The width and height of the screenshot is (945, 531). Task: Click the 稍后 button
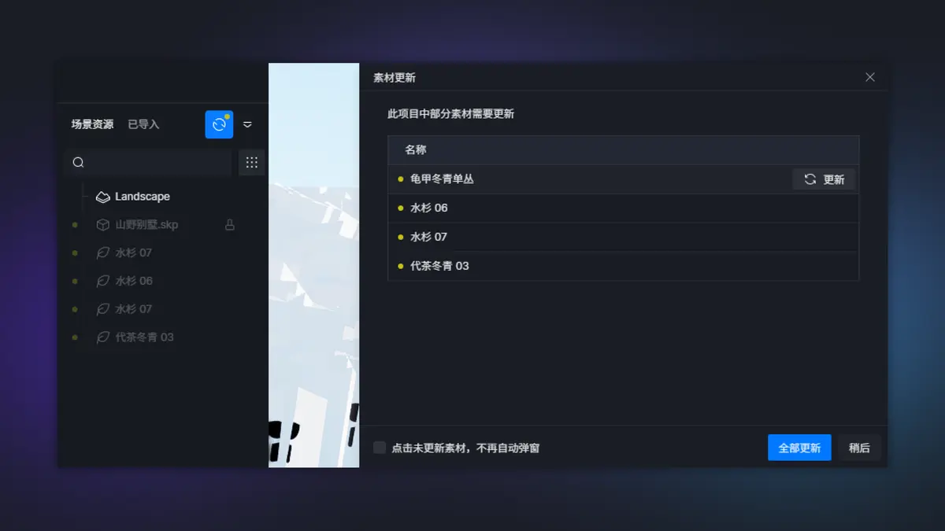pos(859,448)
